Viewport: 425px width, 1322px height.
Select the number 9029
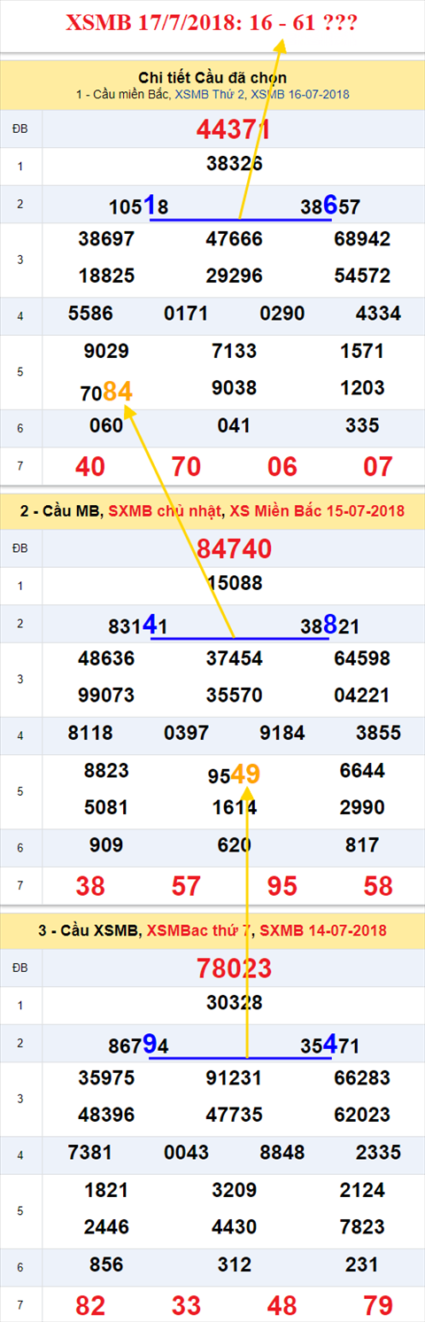pos(106,351)
